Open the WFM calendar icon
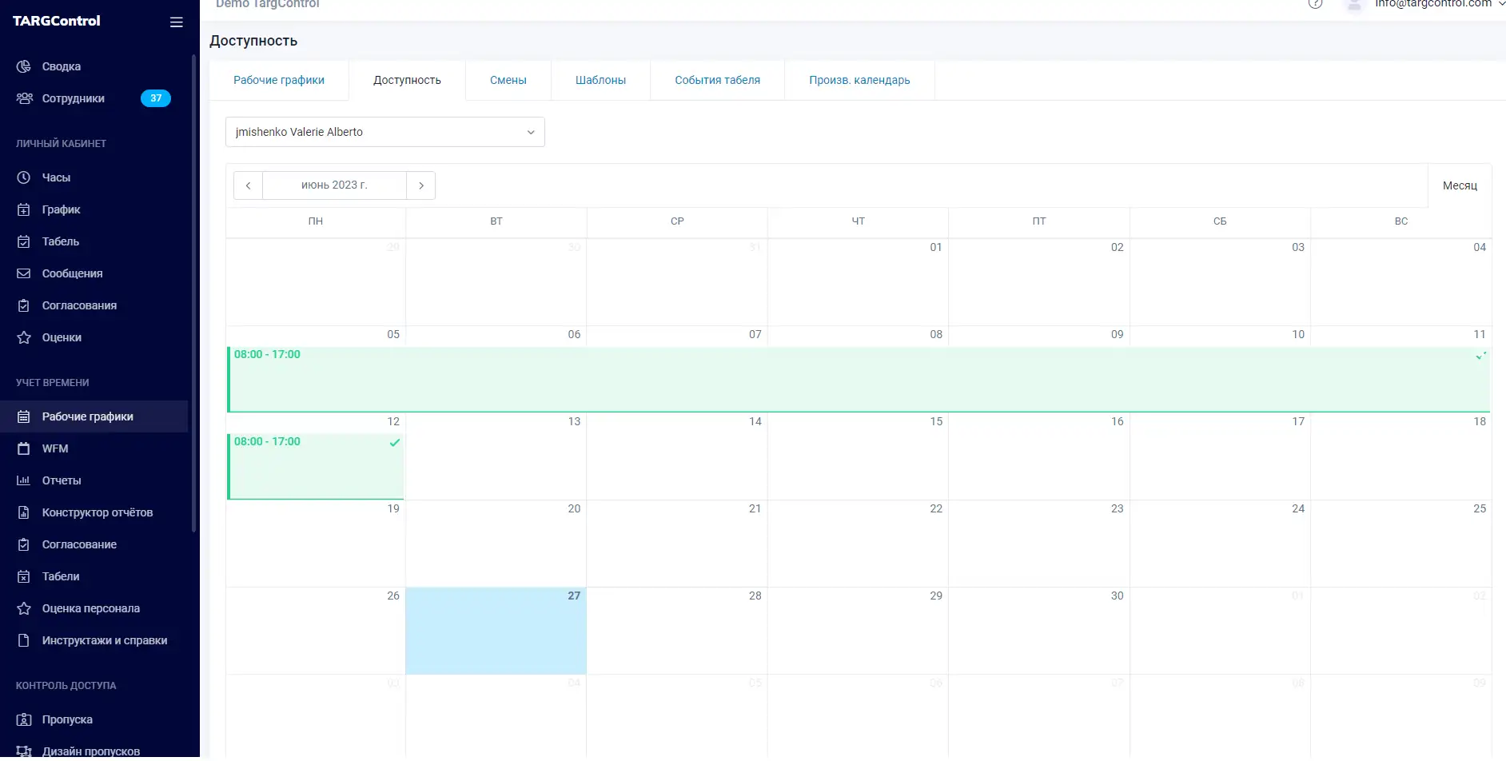1506x761 pixels. tap(24, 448)
